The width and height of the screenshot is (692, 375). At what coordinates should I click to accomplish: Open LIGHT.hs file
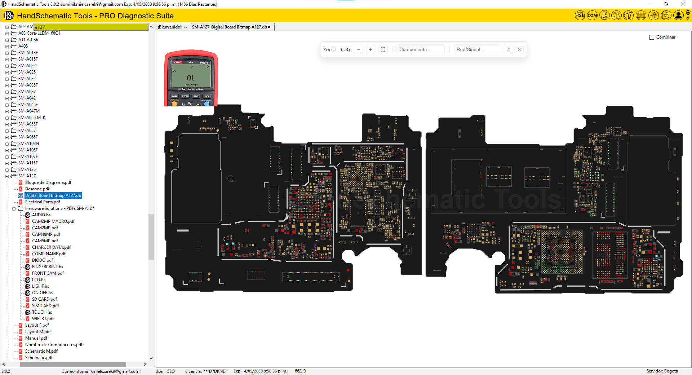pyautogui.click(x=40, y=286)
